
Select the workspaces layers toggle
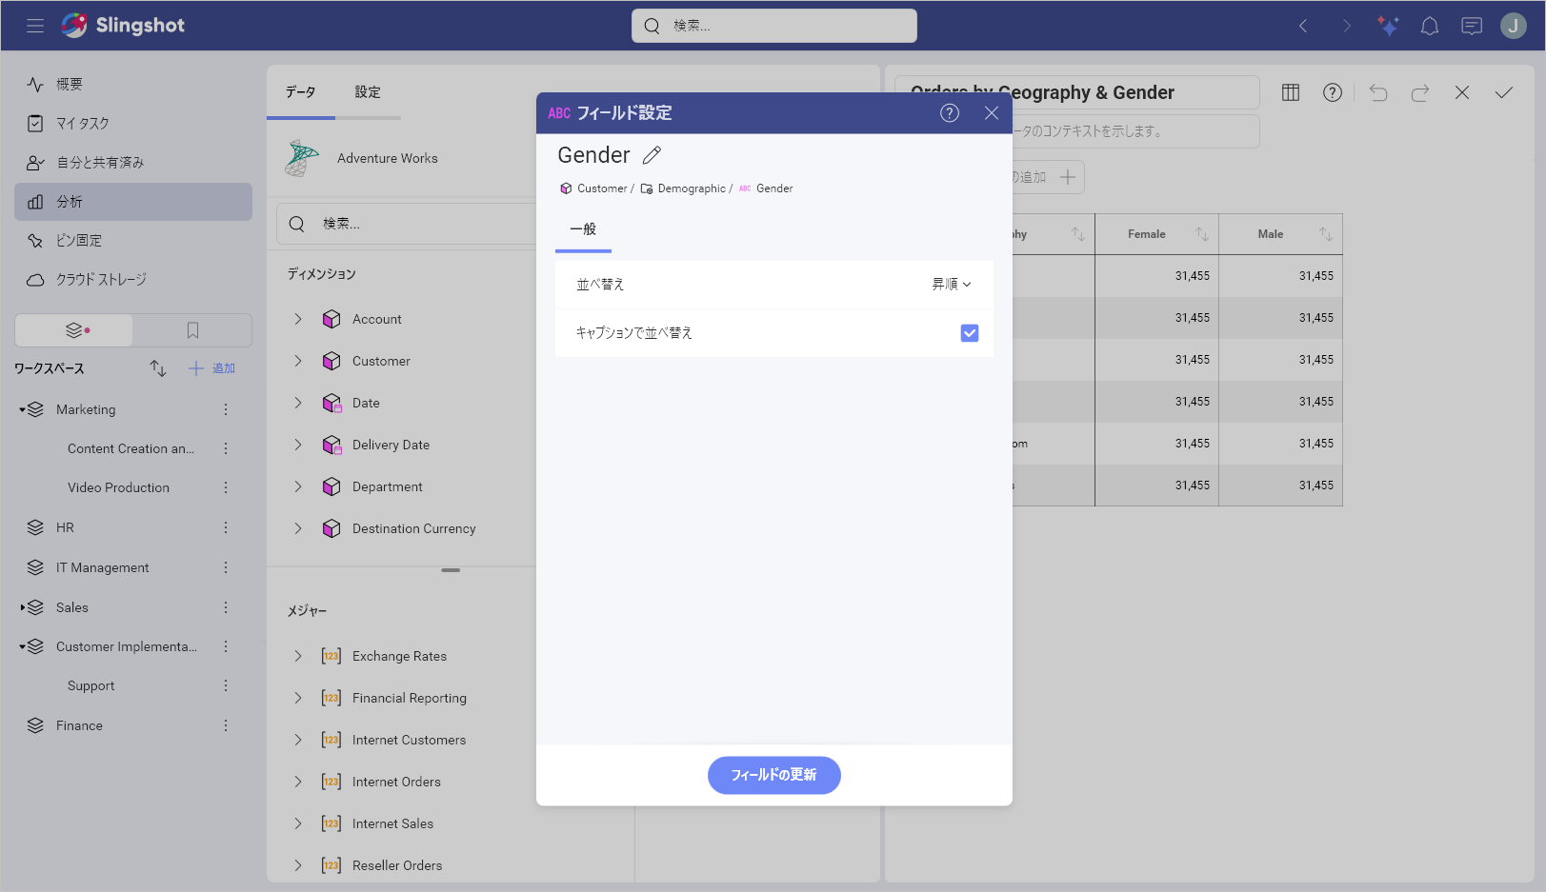(74, 330)
